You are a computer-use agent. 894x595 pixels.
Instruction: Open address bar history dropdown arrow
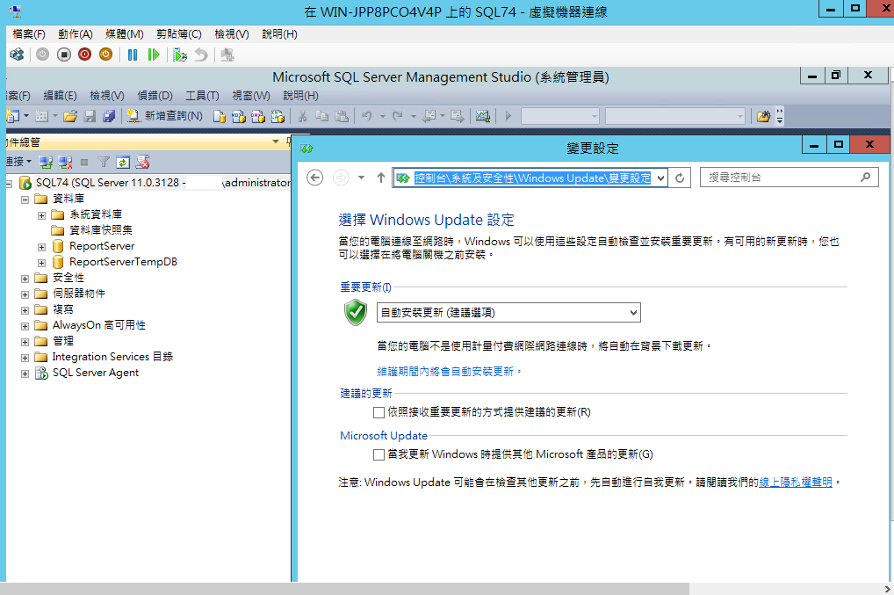(x=660, y=178)
